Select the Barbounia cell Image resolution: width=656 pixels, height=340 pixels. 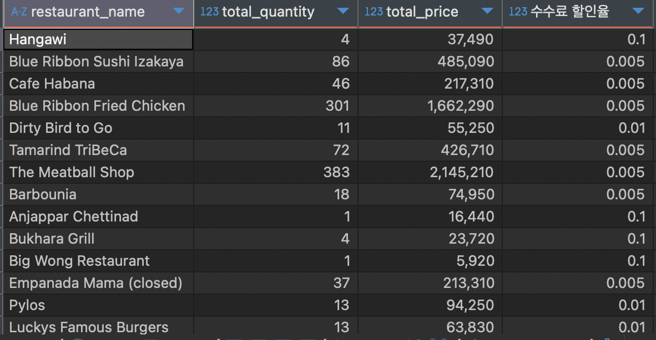(98, 194)
